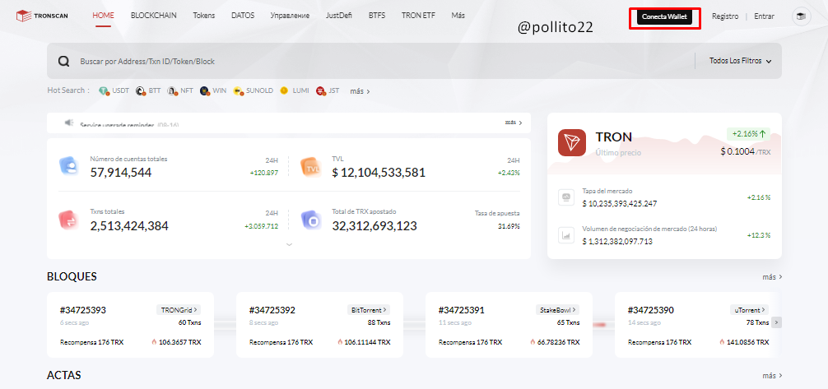
Task: Click the Registro link
Action: point(725,16)
